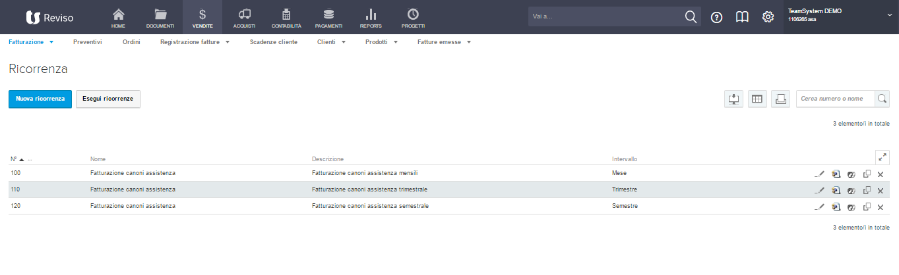Image resolution: width=899 pixels, height=275 pixels.
Task: Open the Scadenze cliente menu item
Action: (x=273, y=42)
